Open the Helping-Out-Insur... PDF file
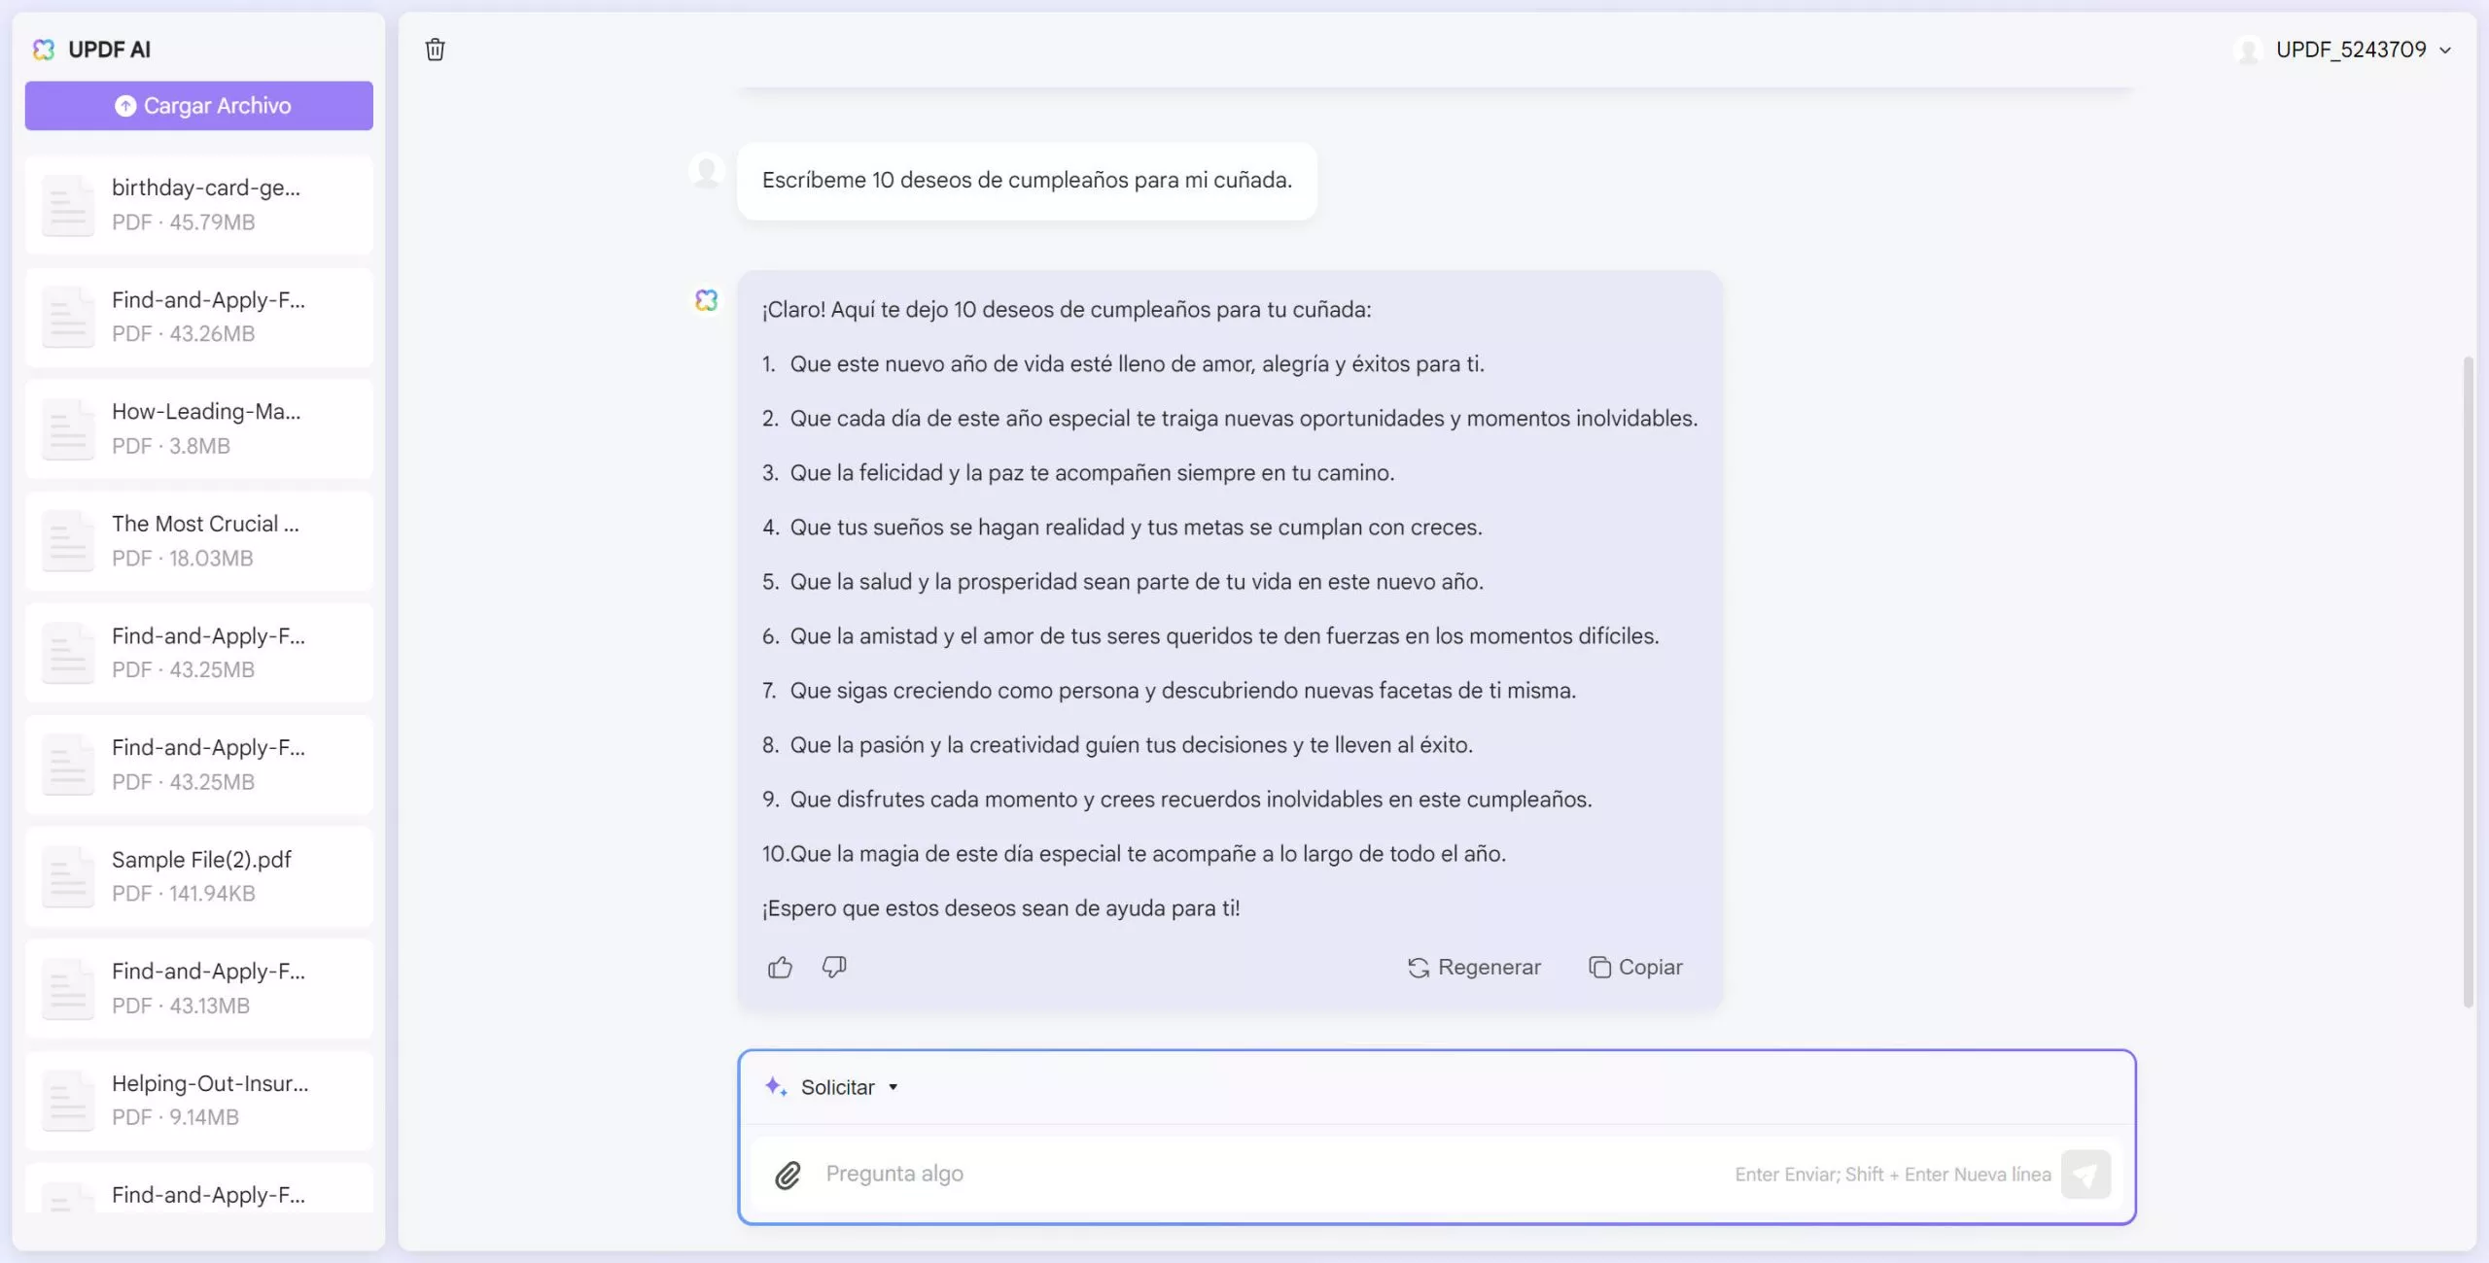Screen dimensions: 2489x1263 [x=199, y=1101]
